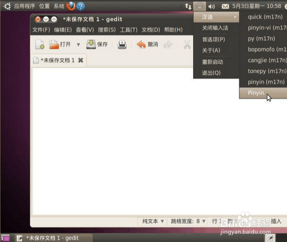Select py (m17n) input method
The height and width of the screenshot is (242, 287).
(x=263, y=39)
